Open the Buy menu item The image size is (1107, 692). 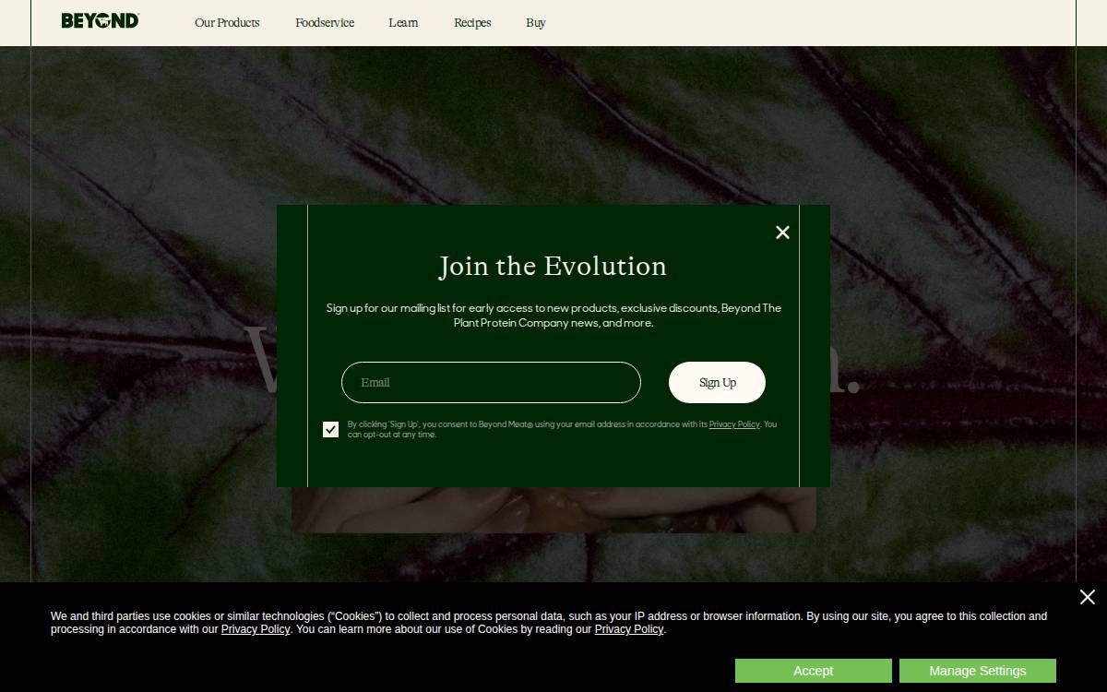(x=536, y=22)
